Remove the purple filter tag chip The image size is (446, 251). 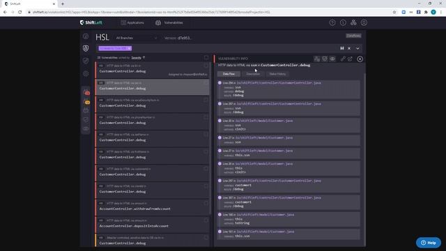pyautogui.click(x=130, y=48)
